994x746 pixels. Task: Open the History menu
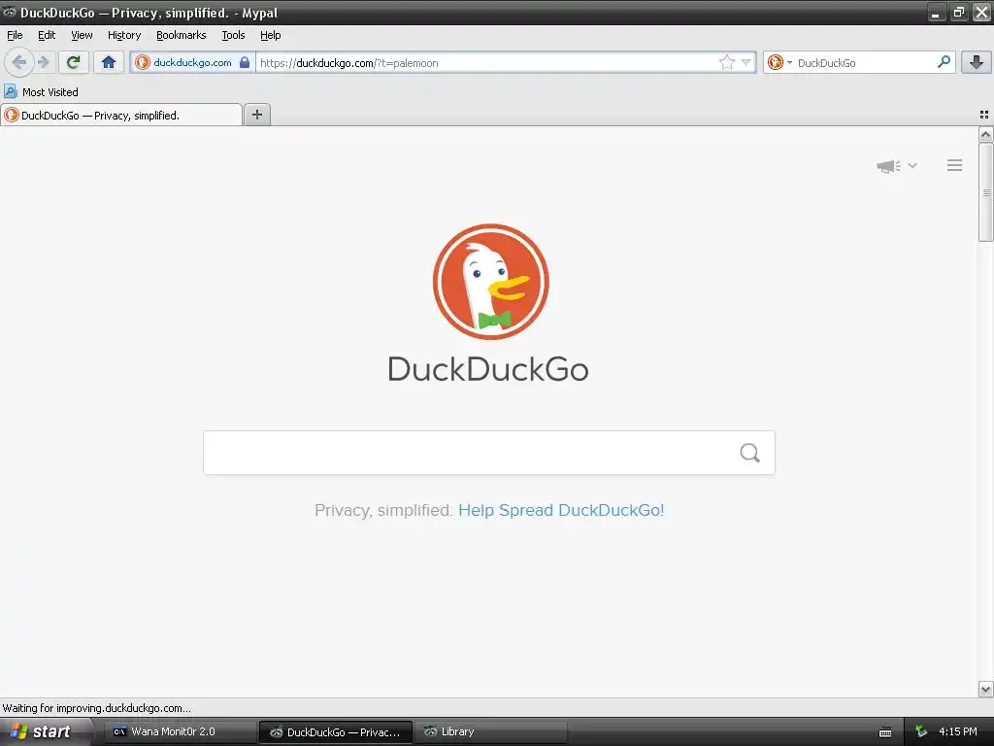[124, 35]
